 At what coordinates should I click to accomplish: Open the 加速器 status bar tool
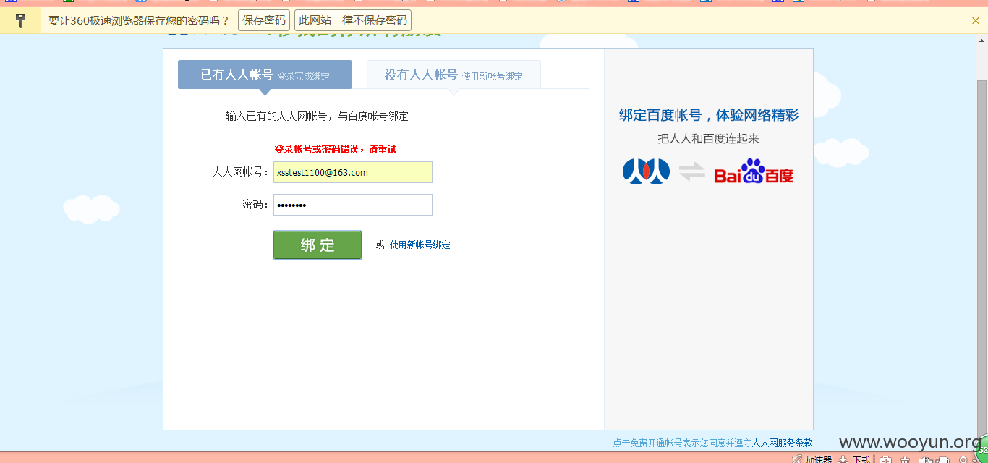813,459
